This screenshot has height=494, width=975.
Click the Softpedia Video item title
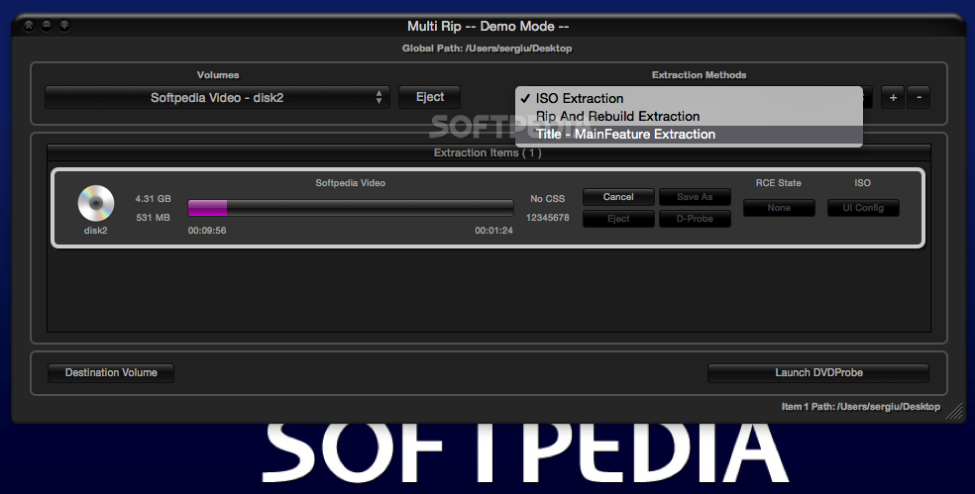(350, 183)
